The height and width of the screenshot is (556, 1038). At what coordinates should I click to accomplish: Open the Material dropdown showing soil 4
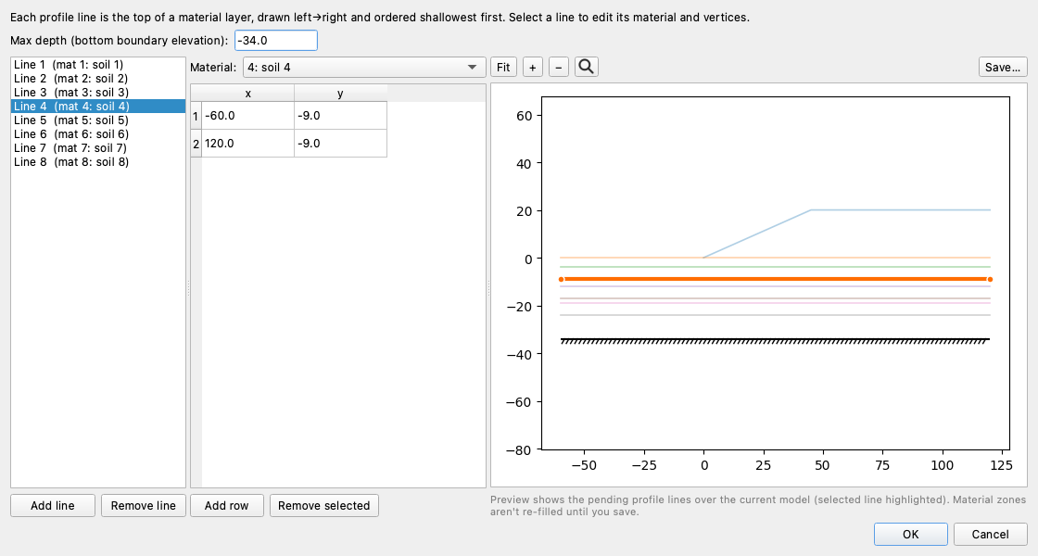click(364, 67)
